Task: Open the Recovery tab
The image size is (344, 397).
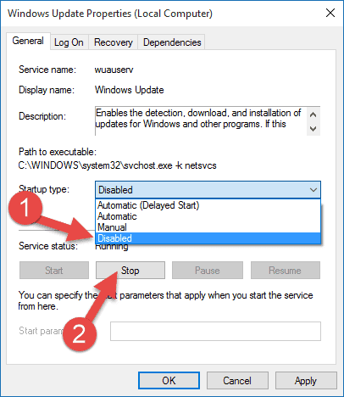Action: click(x=113, y=42)
